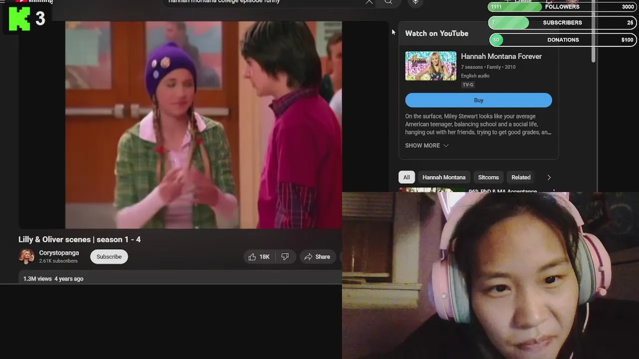The image size is (639, 359).
Task: Clear the search field with X icon
Action: point(369,1)
